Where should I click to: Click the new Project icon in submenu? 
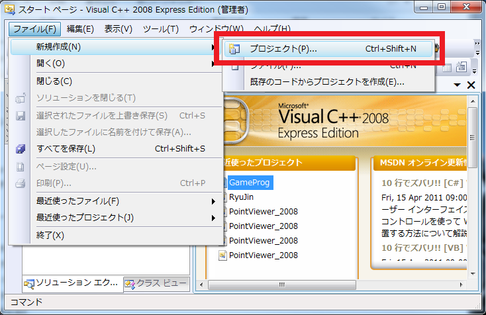[234, 48]
